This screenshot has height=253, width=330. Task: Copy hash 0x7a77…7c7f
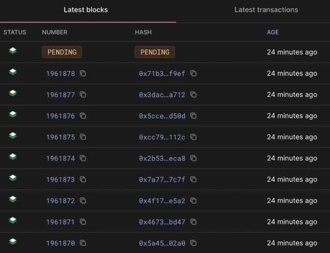pos(194,179)
